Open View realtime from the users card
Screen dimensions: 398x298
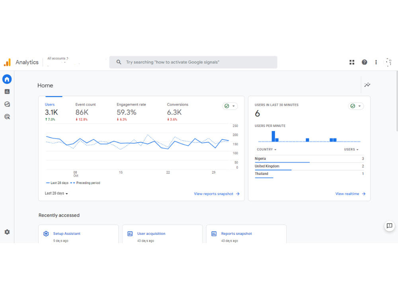[x=348, y=194]
